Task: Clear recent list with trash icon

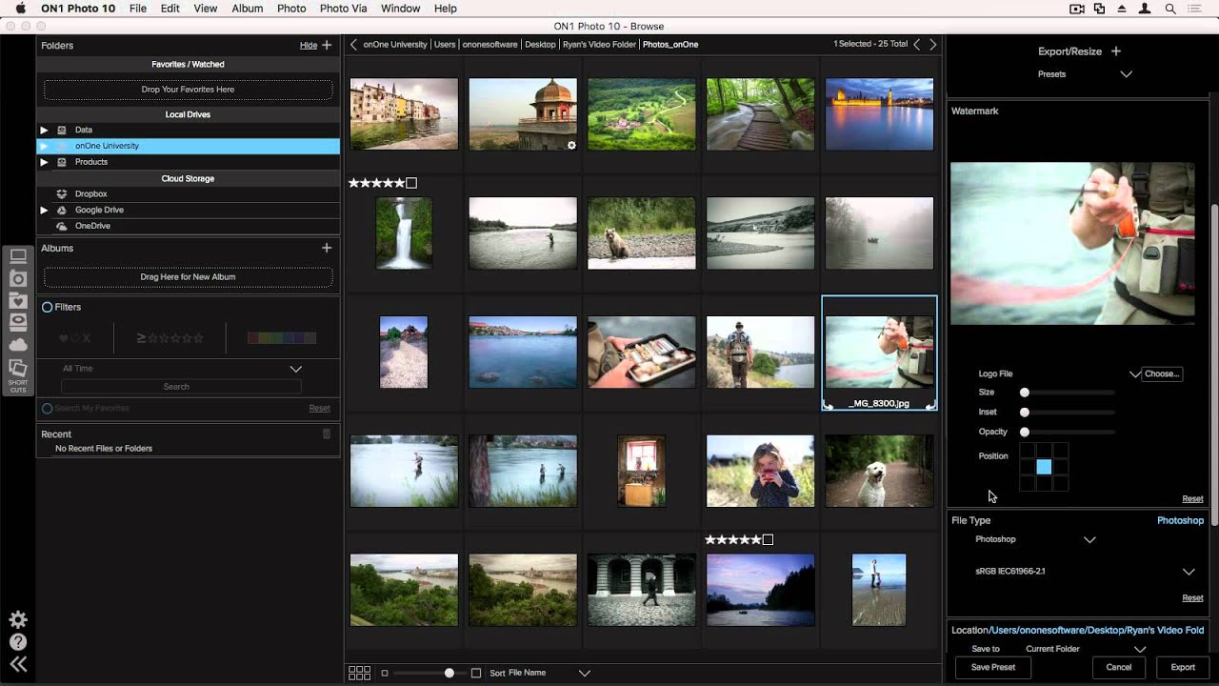Action: (x=327, y=434)
